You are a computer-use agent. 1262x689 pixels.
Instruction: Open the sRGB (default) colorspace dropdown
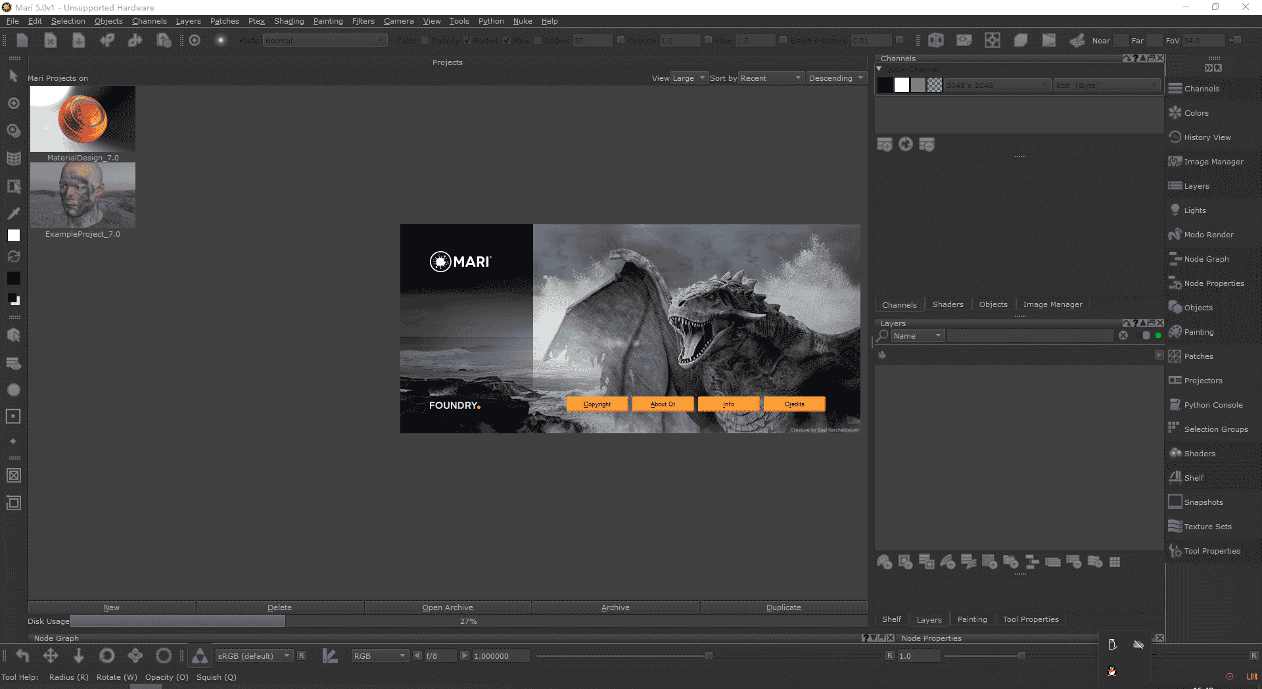point(254,656)
